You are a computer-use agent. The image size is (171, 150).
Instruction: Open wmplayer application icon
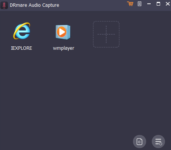point(63,32)
